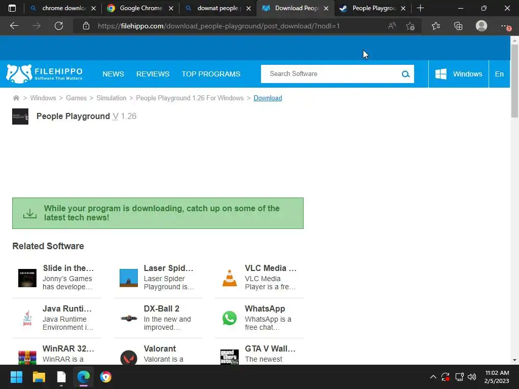This screenshot has height=389, width=519.
Task: Go to home via breadcrumb house icon
Action: 16,98
